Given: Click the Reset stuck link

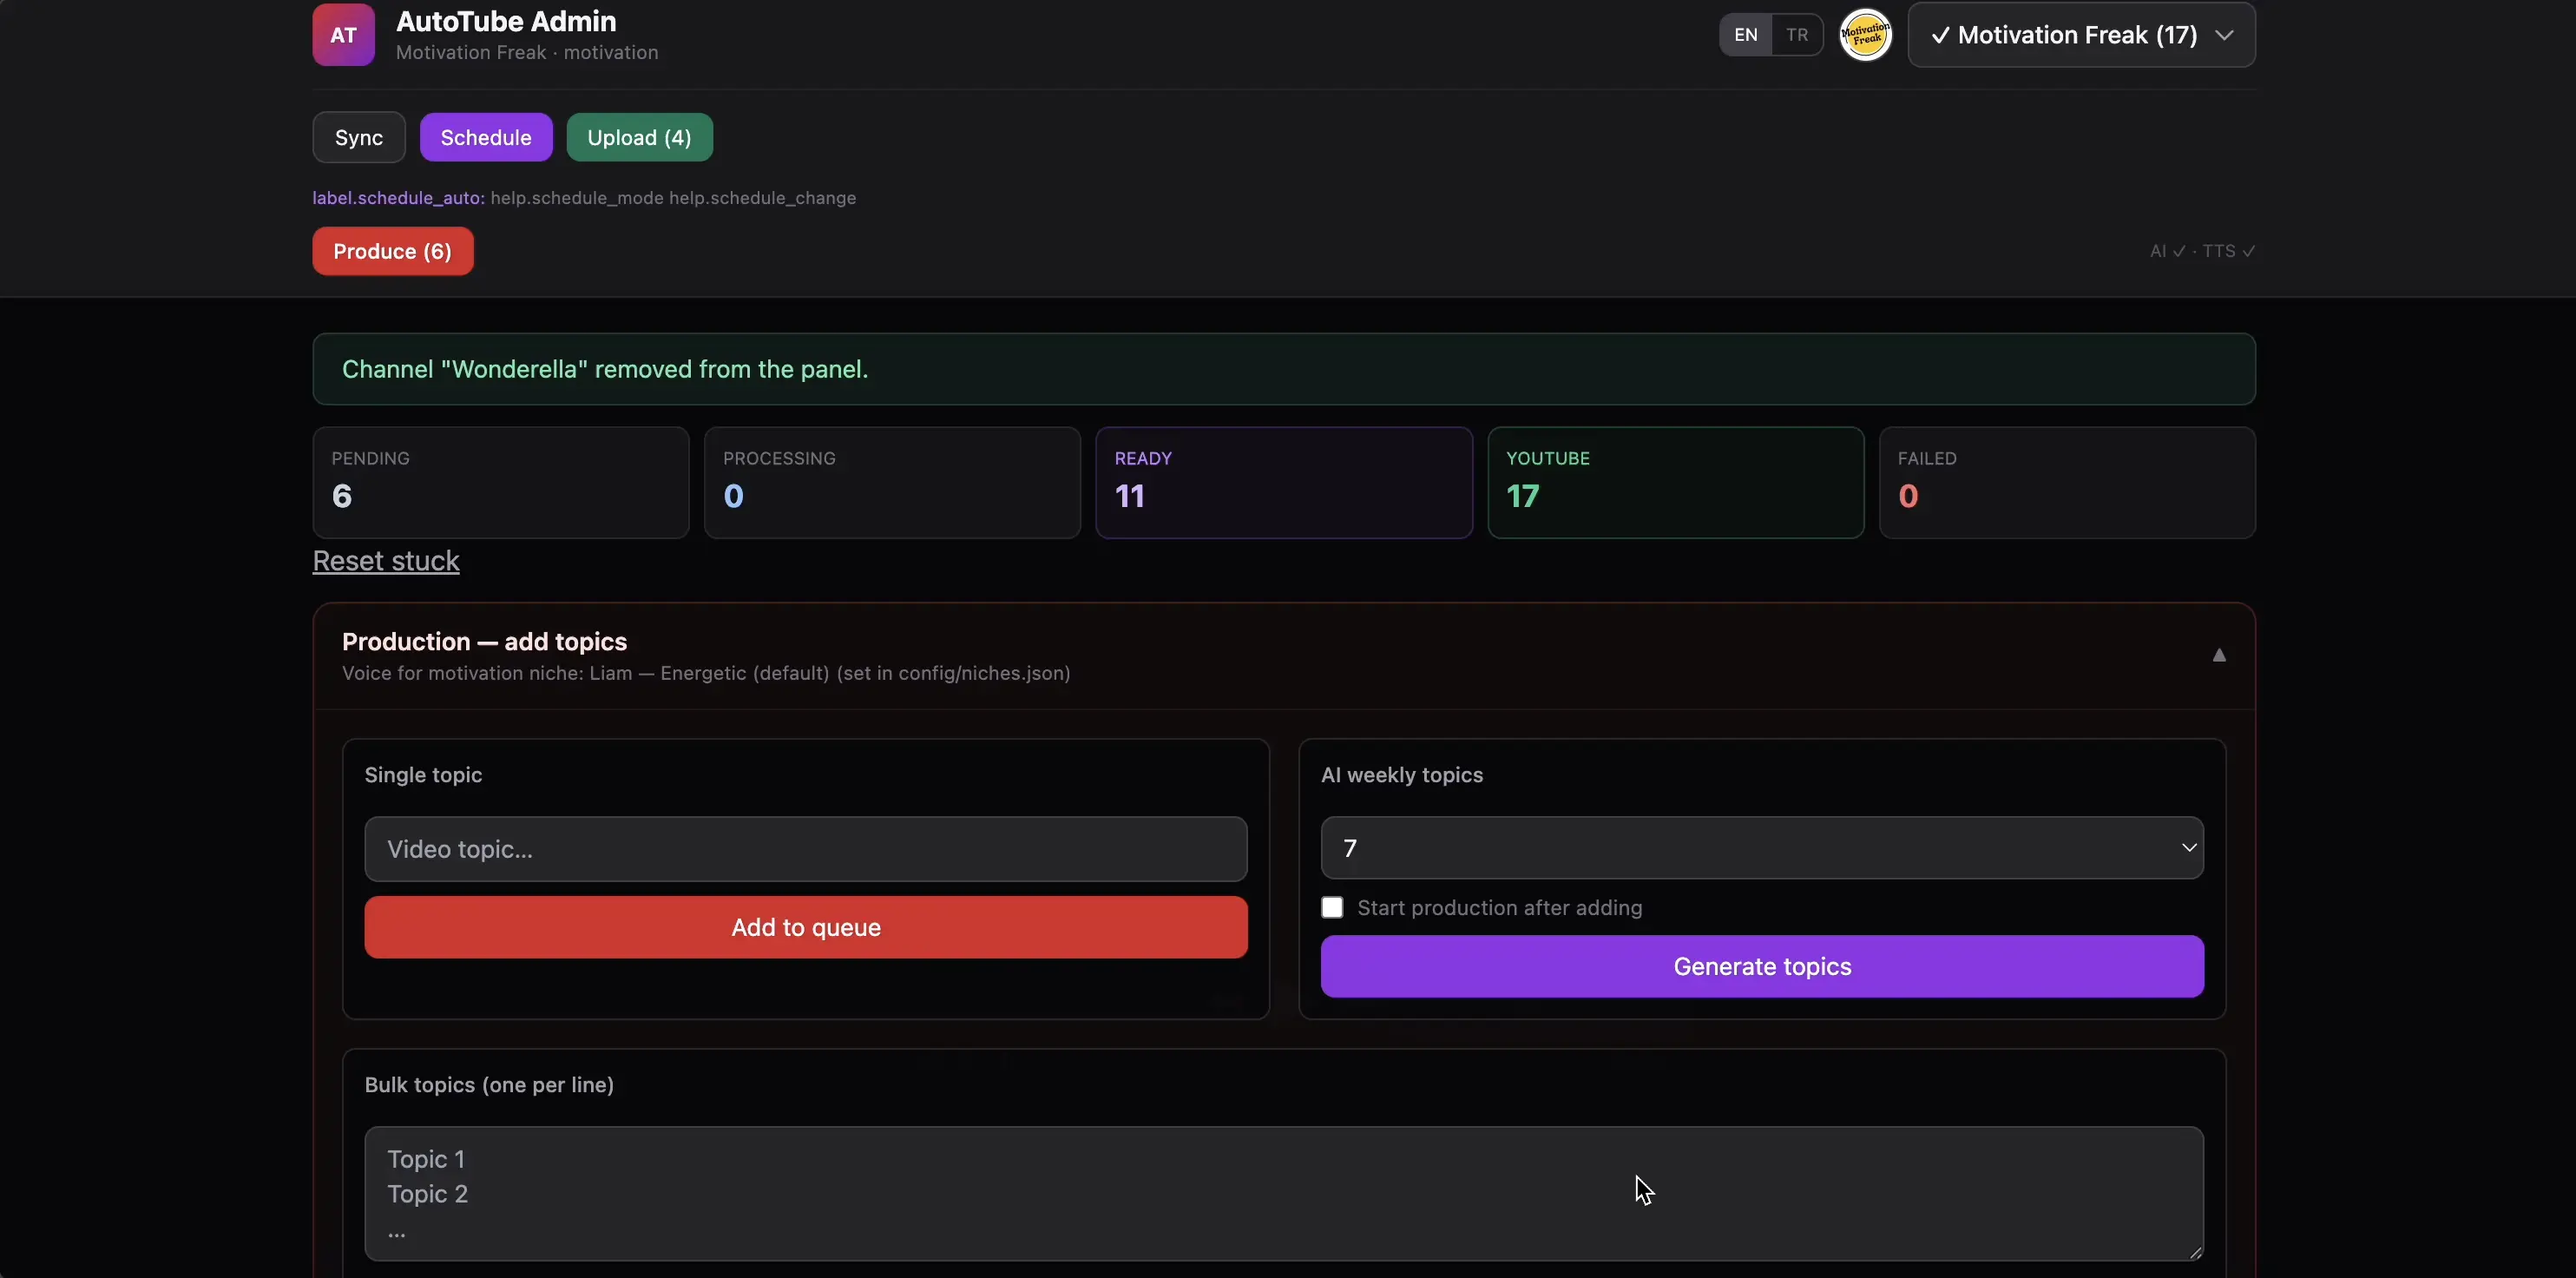Looking at the screenshot, I should coord(386,561).
